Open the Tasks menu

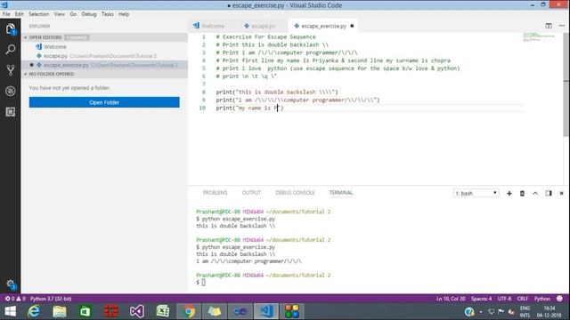(107, 14)
